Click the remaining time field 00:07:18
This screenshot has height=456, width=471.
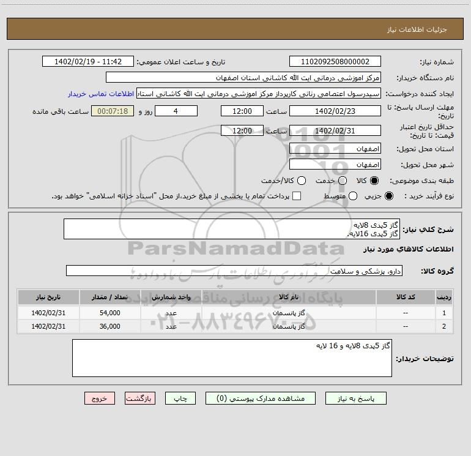coord(113,111)
